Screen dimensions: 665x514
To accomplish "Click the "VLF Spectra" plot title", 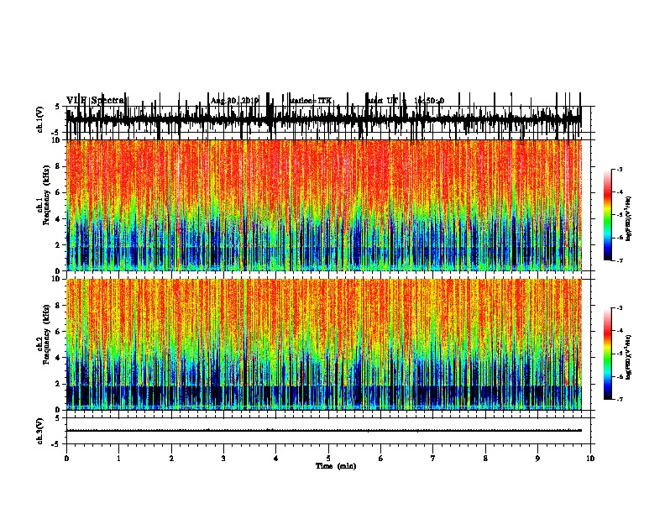I will point(96,101).
